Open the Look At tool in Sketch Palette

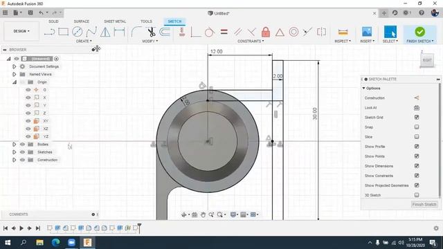point(417,108)
